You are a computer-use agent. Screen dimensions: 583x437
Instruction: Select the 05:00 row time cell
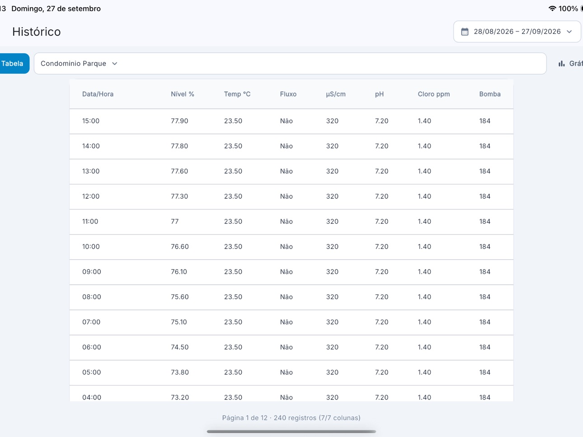pos(92,372)
